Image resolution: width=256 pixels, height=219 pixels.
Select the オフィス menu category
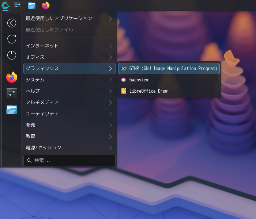pyautogui.click(x=69, y=57)
